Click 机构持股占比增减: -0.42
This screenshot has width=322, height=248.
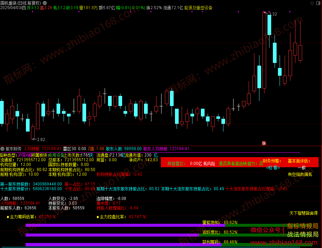(119, 174)
